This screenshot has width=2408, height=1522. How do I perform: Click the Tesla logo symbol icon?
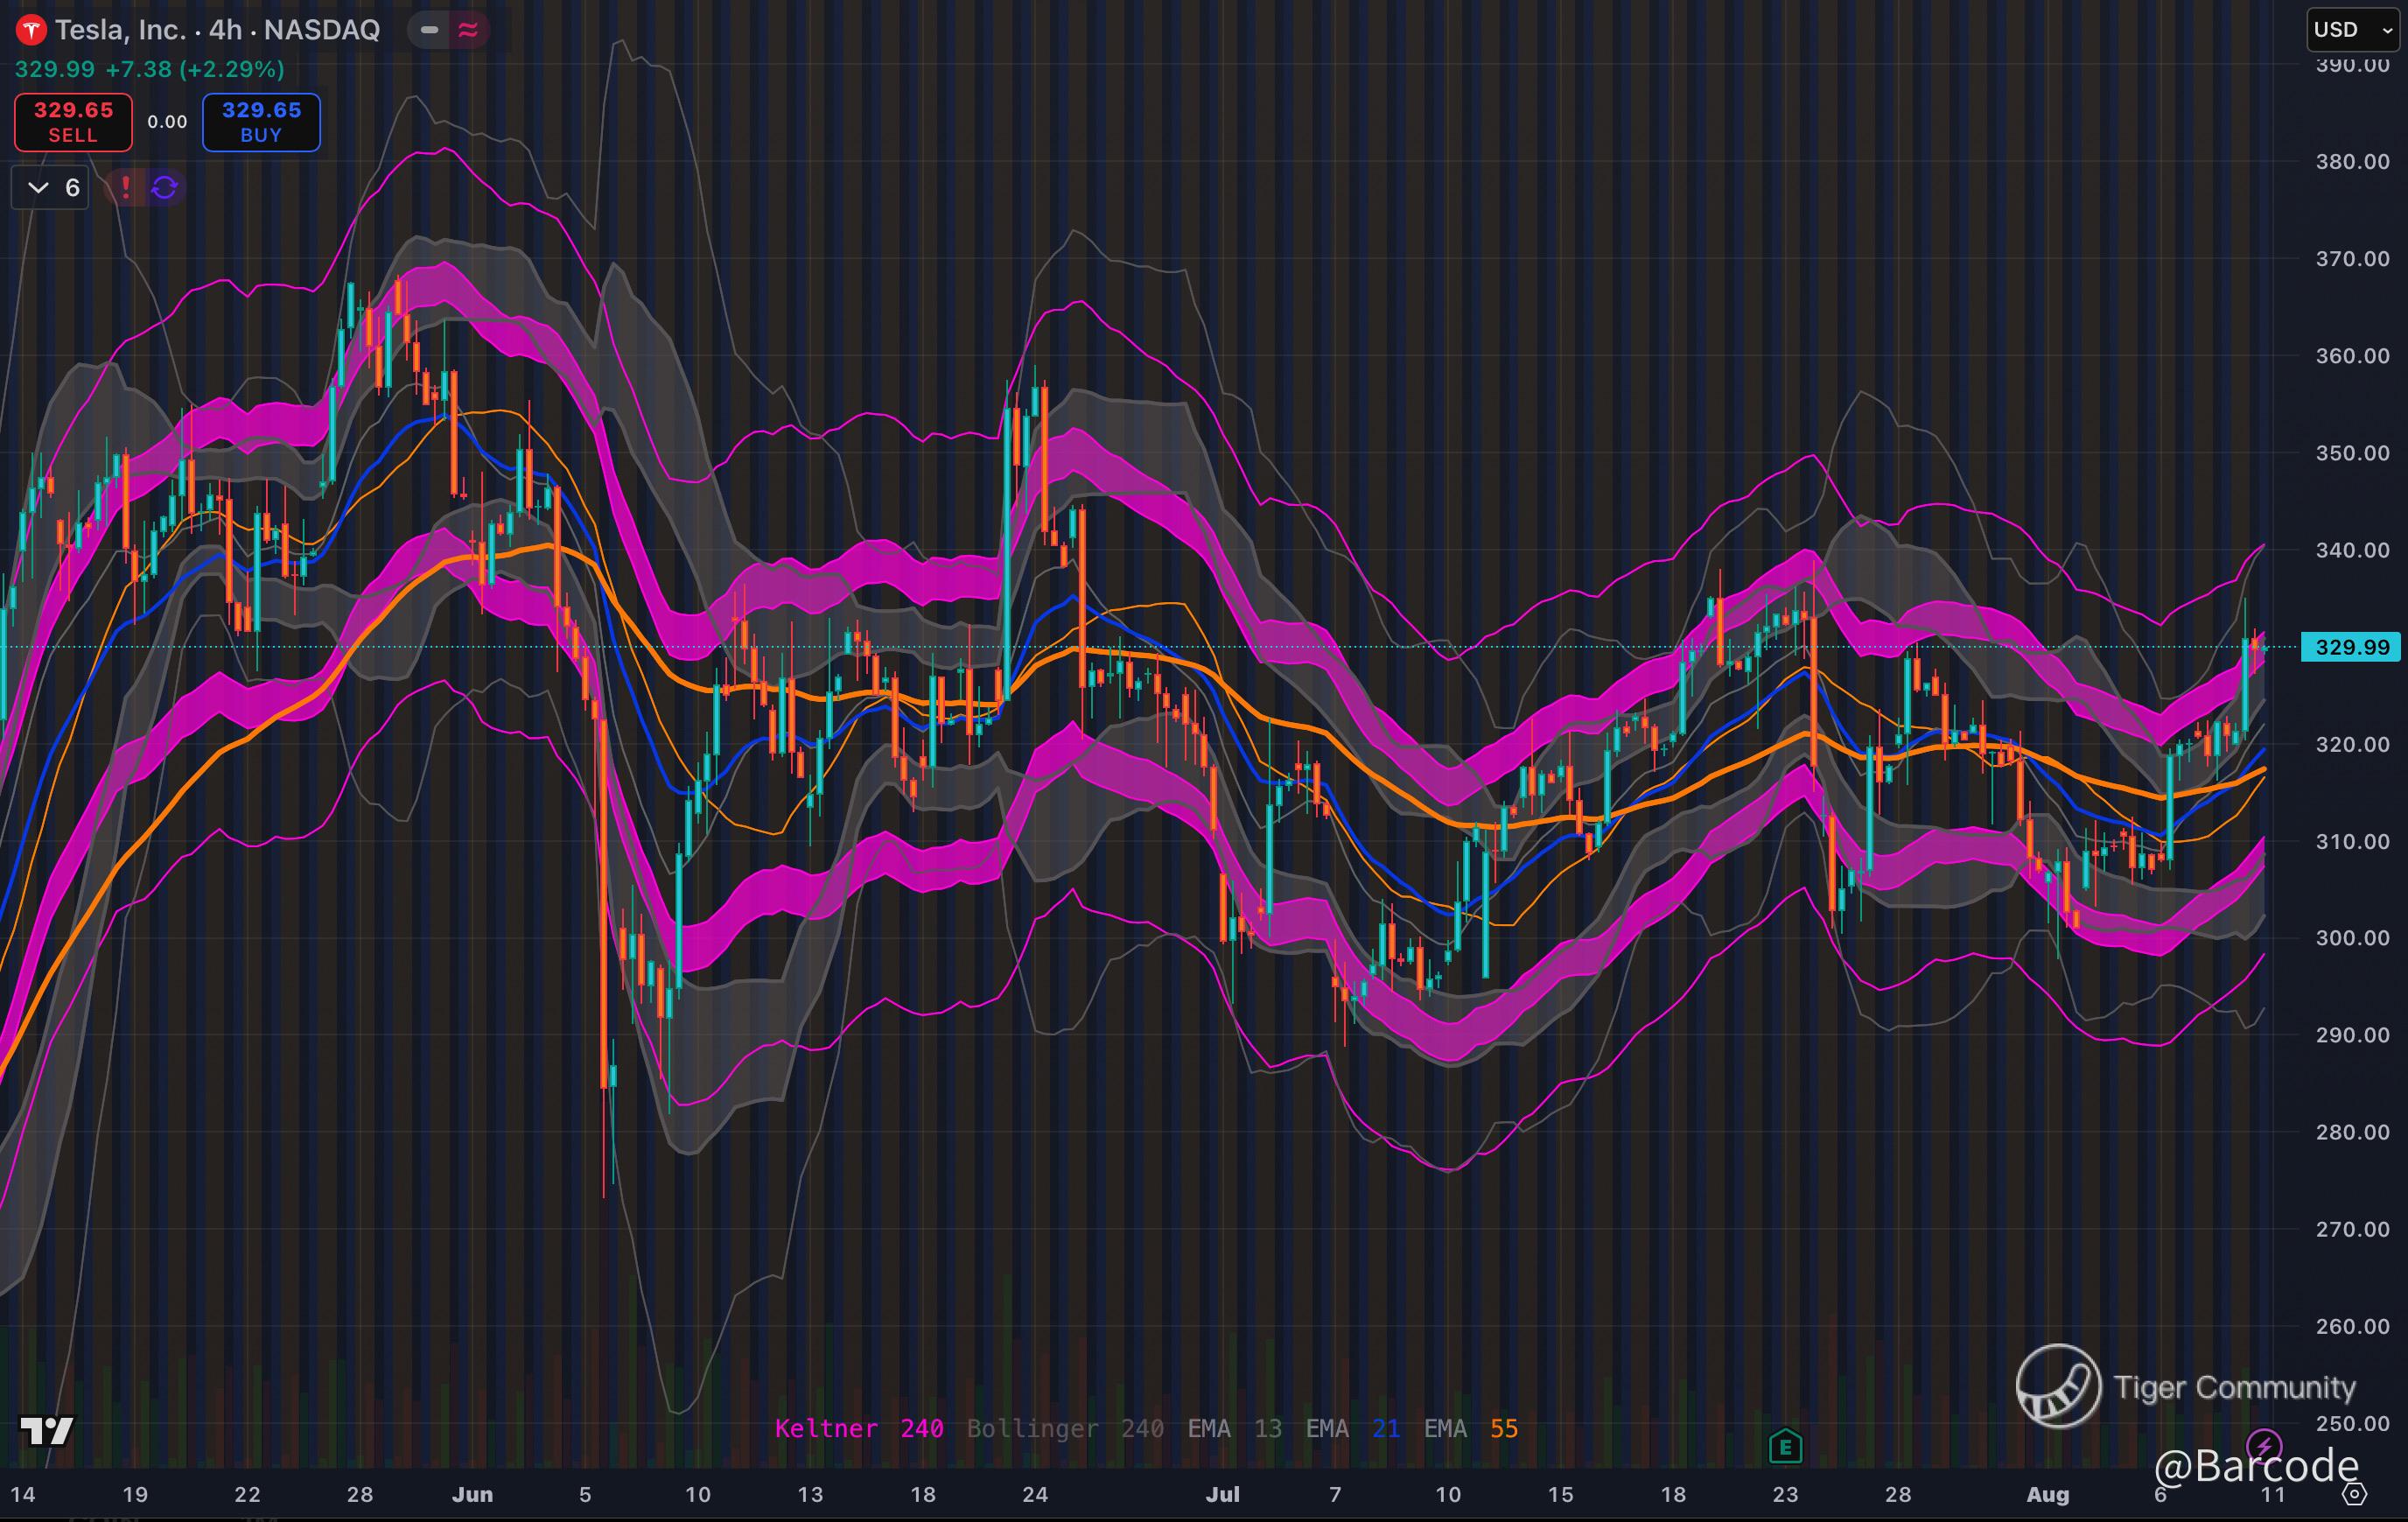coord(31,30)
